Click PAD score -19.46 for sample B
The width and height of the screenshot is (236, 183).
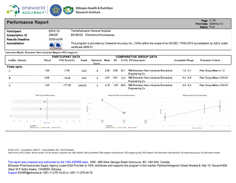point(66,78)
